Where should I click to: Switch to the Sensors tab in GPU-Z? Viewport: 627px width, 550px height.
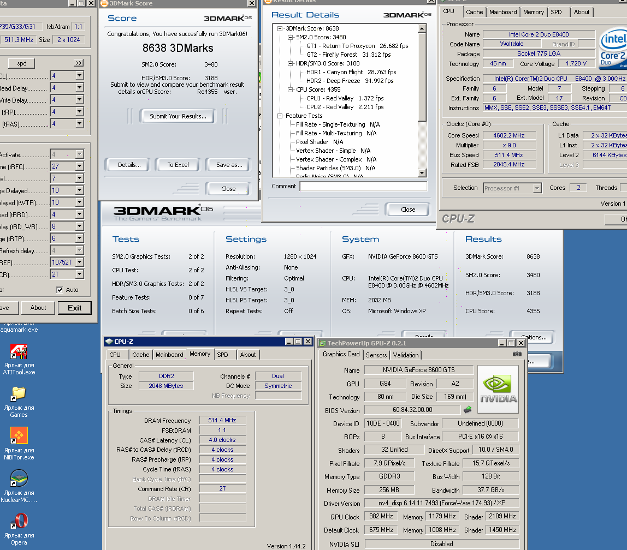376,355
